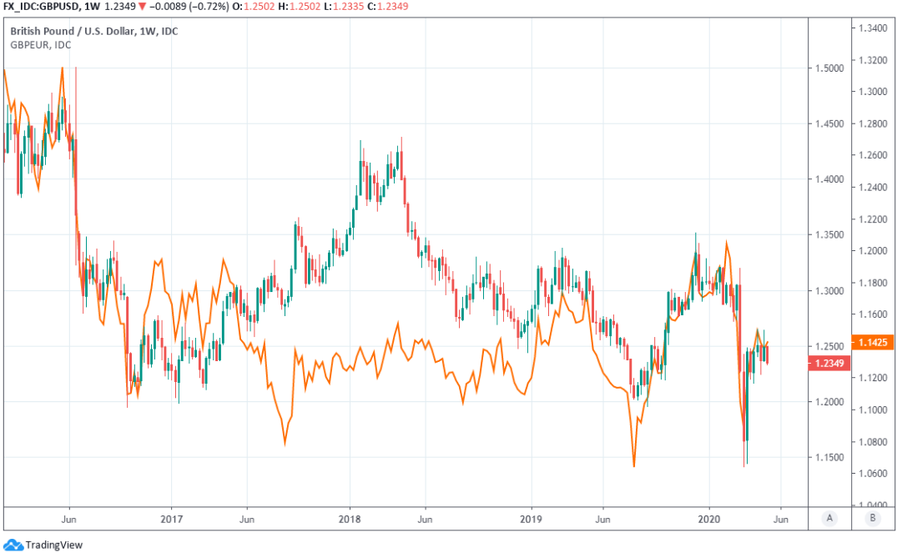Click the 2019 label on time axis
Image resolution: width=897 pixels, height=553 pixels.
pyautogui.click(x=531, y=518)
